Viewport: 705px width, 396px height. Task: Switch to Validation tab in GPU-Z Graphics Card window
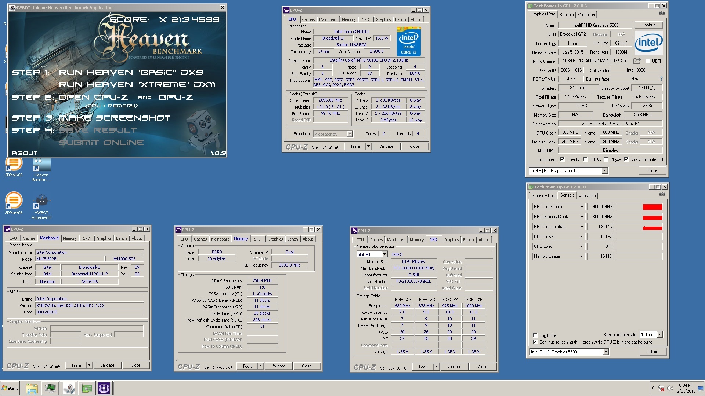tap(586, 15)
